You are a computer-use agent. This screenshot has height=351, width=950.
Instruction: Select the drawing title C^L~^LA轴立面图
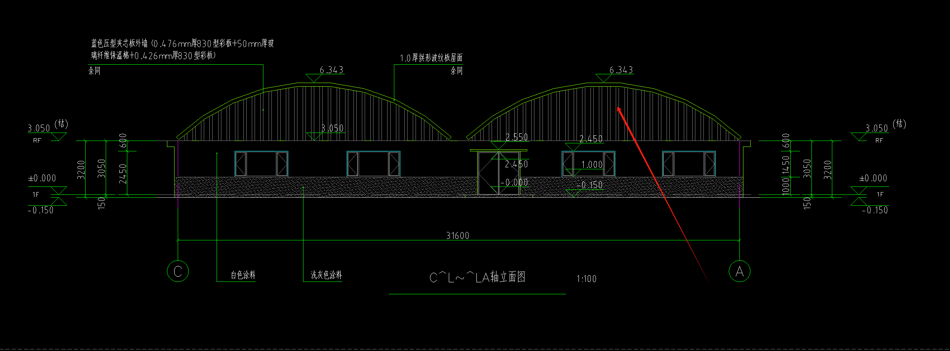[477, 277]
